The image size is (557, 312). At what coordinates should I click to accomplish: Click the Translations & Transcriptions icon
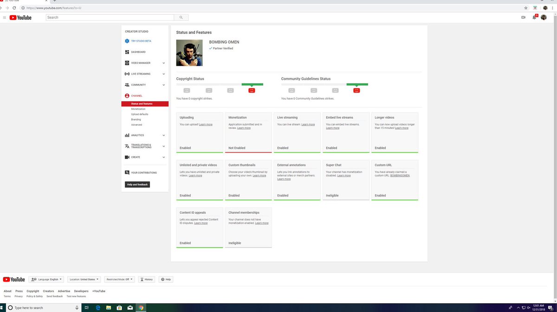(x=127, y=146)
